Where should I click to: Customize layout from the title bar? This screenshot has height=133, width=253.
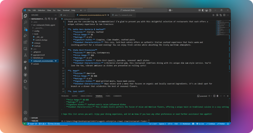point(200,10)
